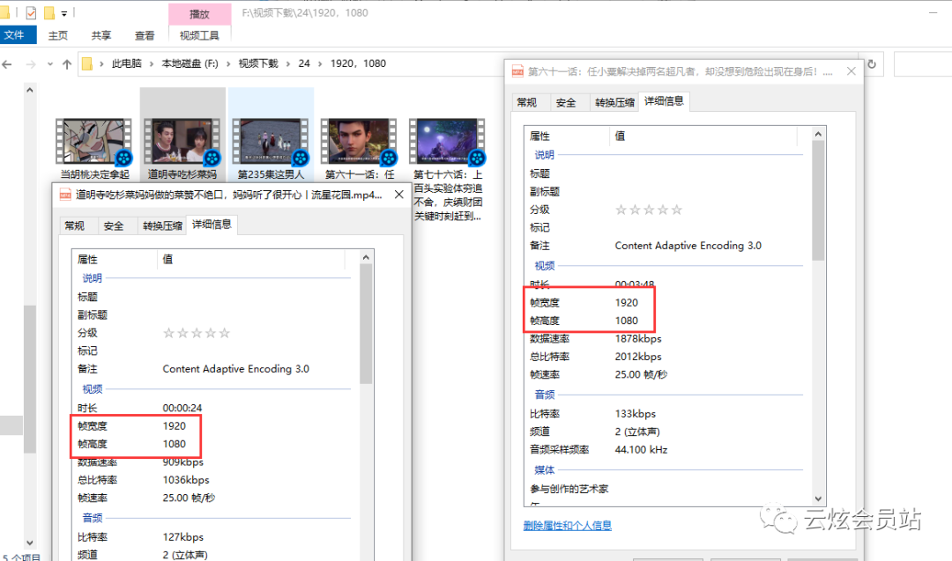The height and width of the screenshot is (561, 952).
Task: Close the 第六十一话 properties dialog
Action: [852, 71]
